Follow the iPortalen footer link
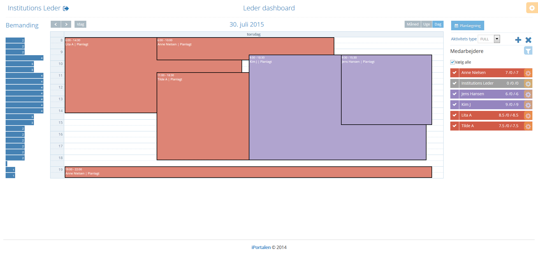The height and width of the screenshot is (256, 538). coord(261,247)
